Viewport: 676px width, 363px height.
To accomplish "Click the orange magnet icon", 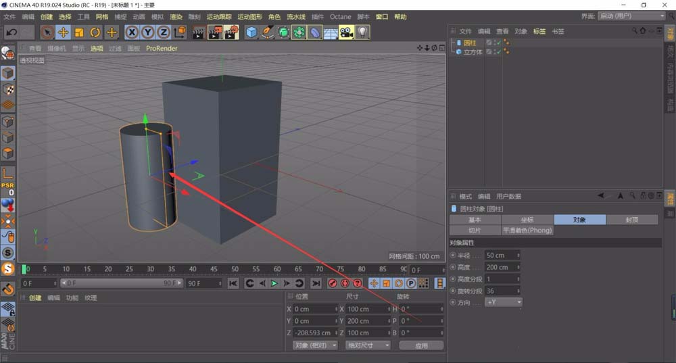I will point(7,289).
